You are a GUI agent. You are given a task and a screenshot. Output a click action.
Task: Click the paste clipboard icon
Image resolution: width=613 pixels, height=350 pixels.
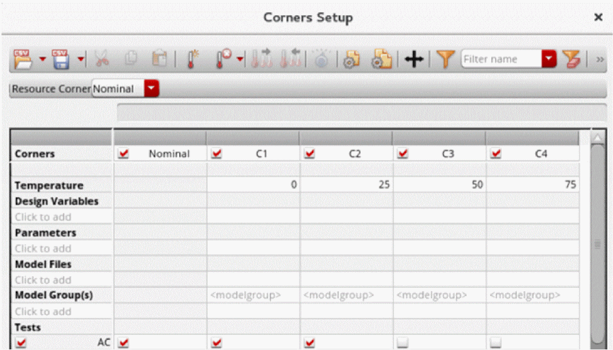[x=160, y=59]
